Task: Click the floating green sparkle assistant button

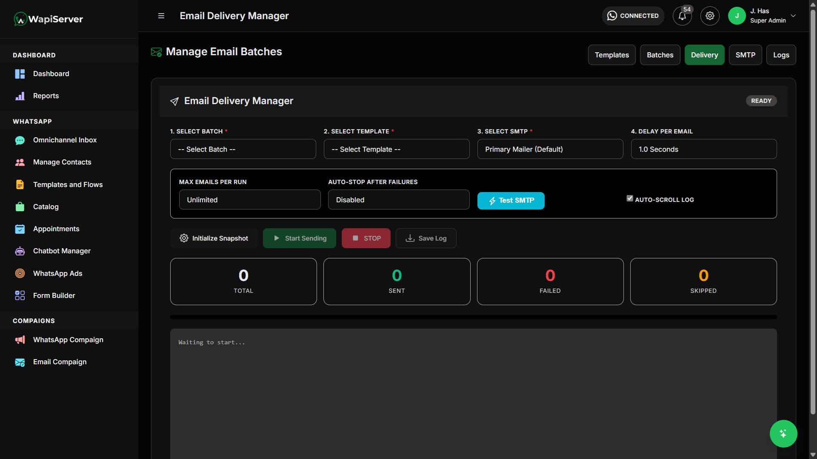Action: pyautogui.click(x=783, y=433)
